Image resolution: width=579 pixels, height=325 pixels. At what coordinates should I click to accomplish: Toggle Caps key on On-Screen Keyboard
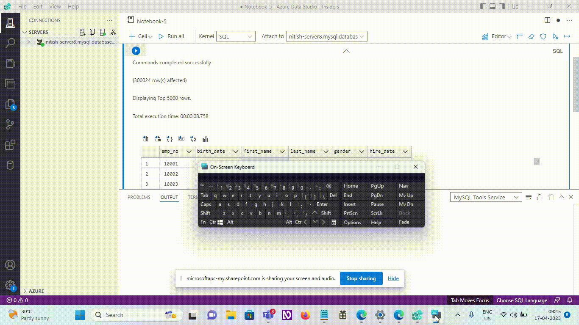click(206, 204)
